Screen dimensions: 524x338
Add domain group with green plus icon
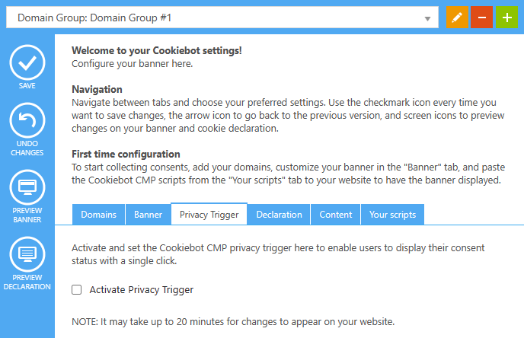click(x=506, y=18)
